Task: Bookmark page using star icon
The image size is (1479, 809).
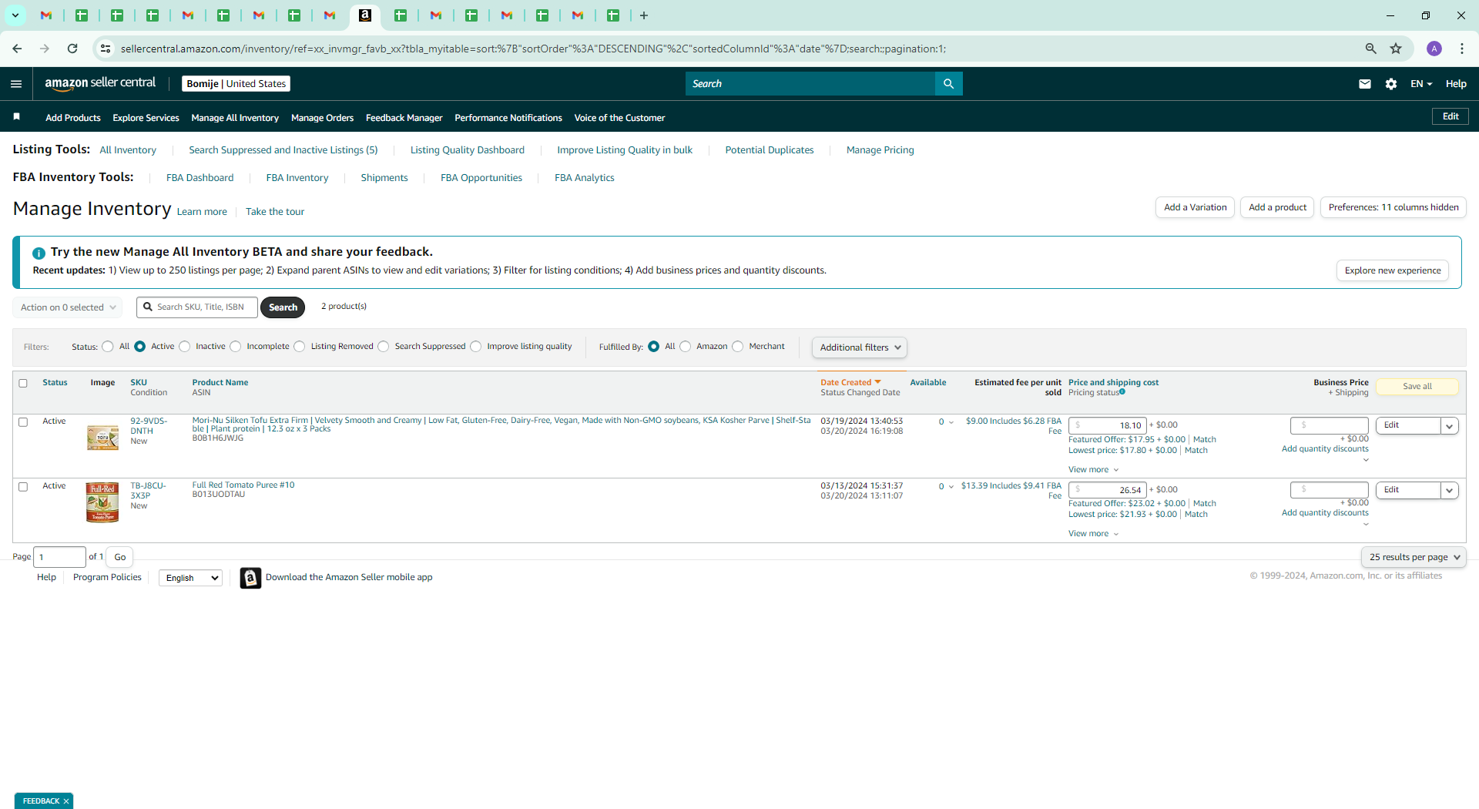Action: (x=1396, y=49)
